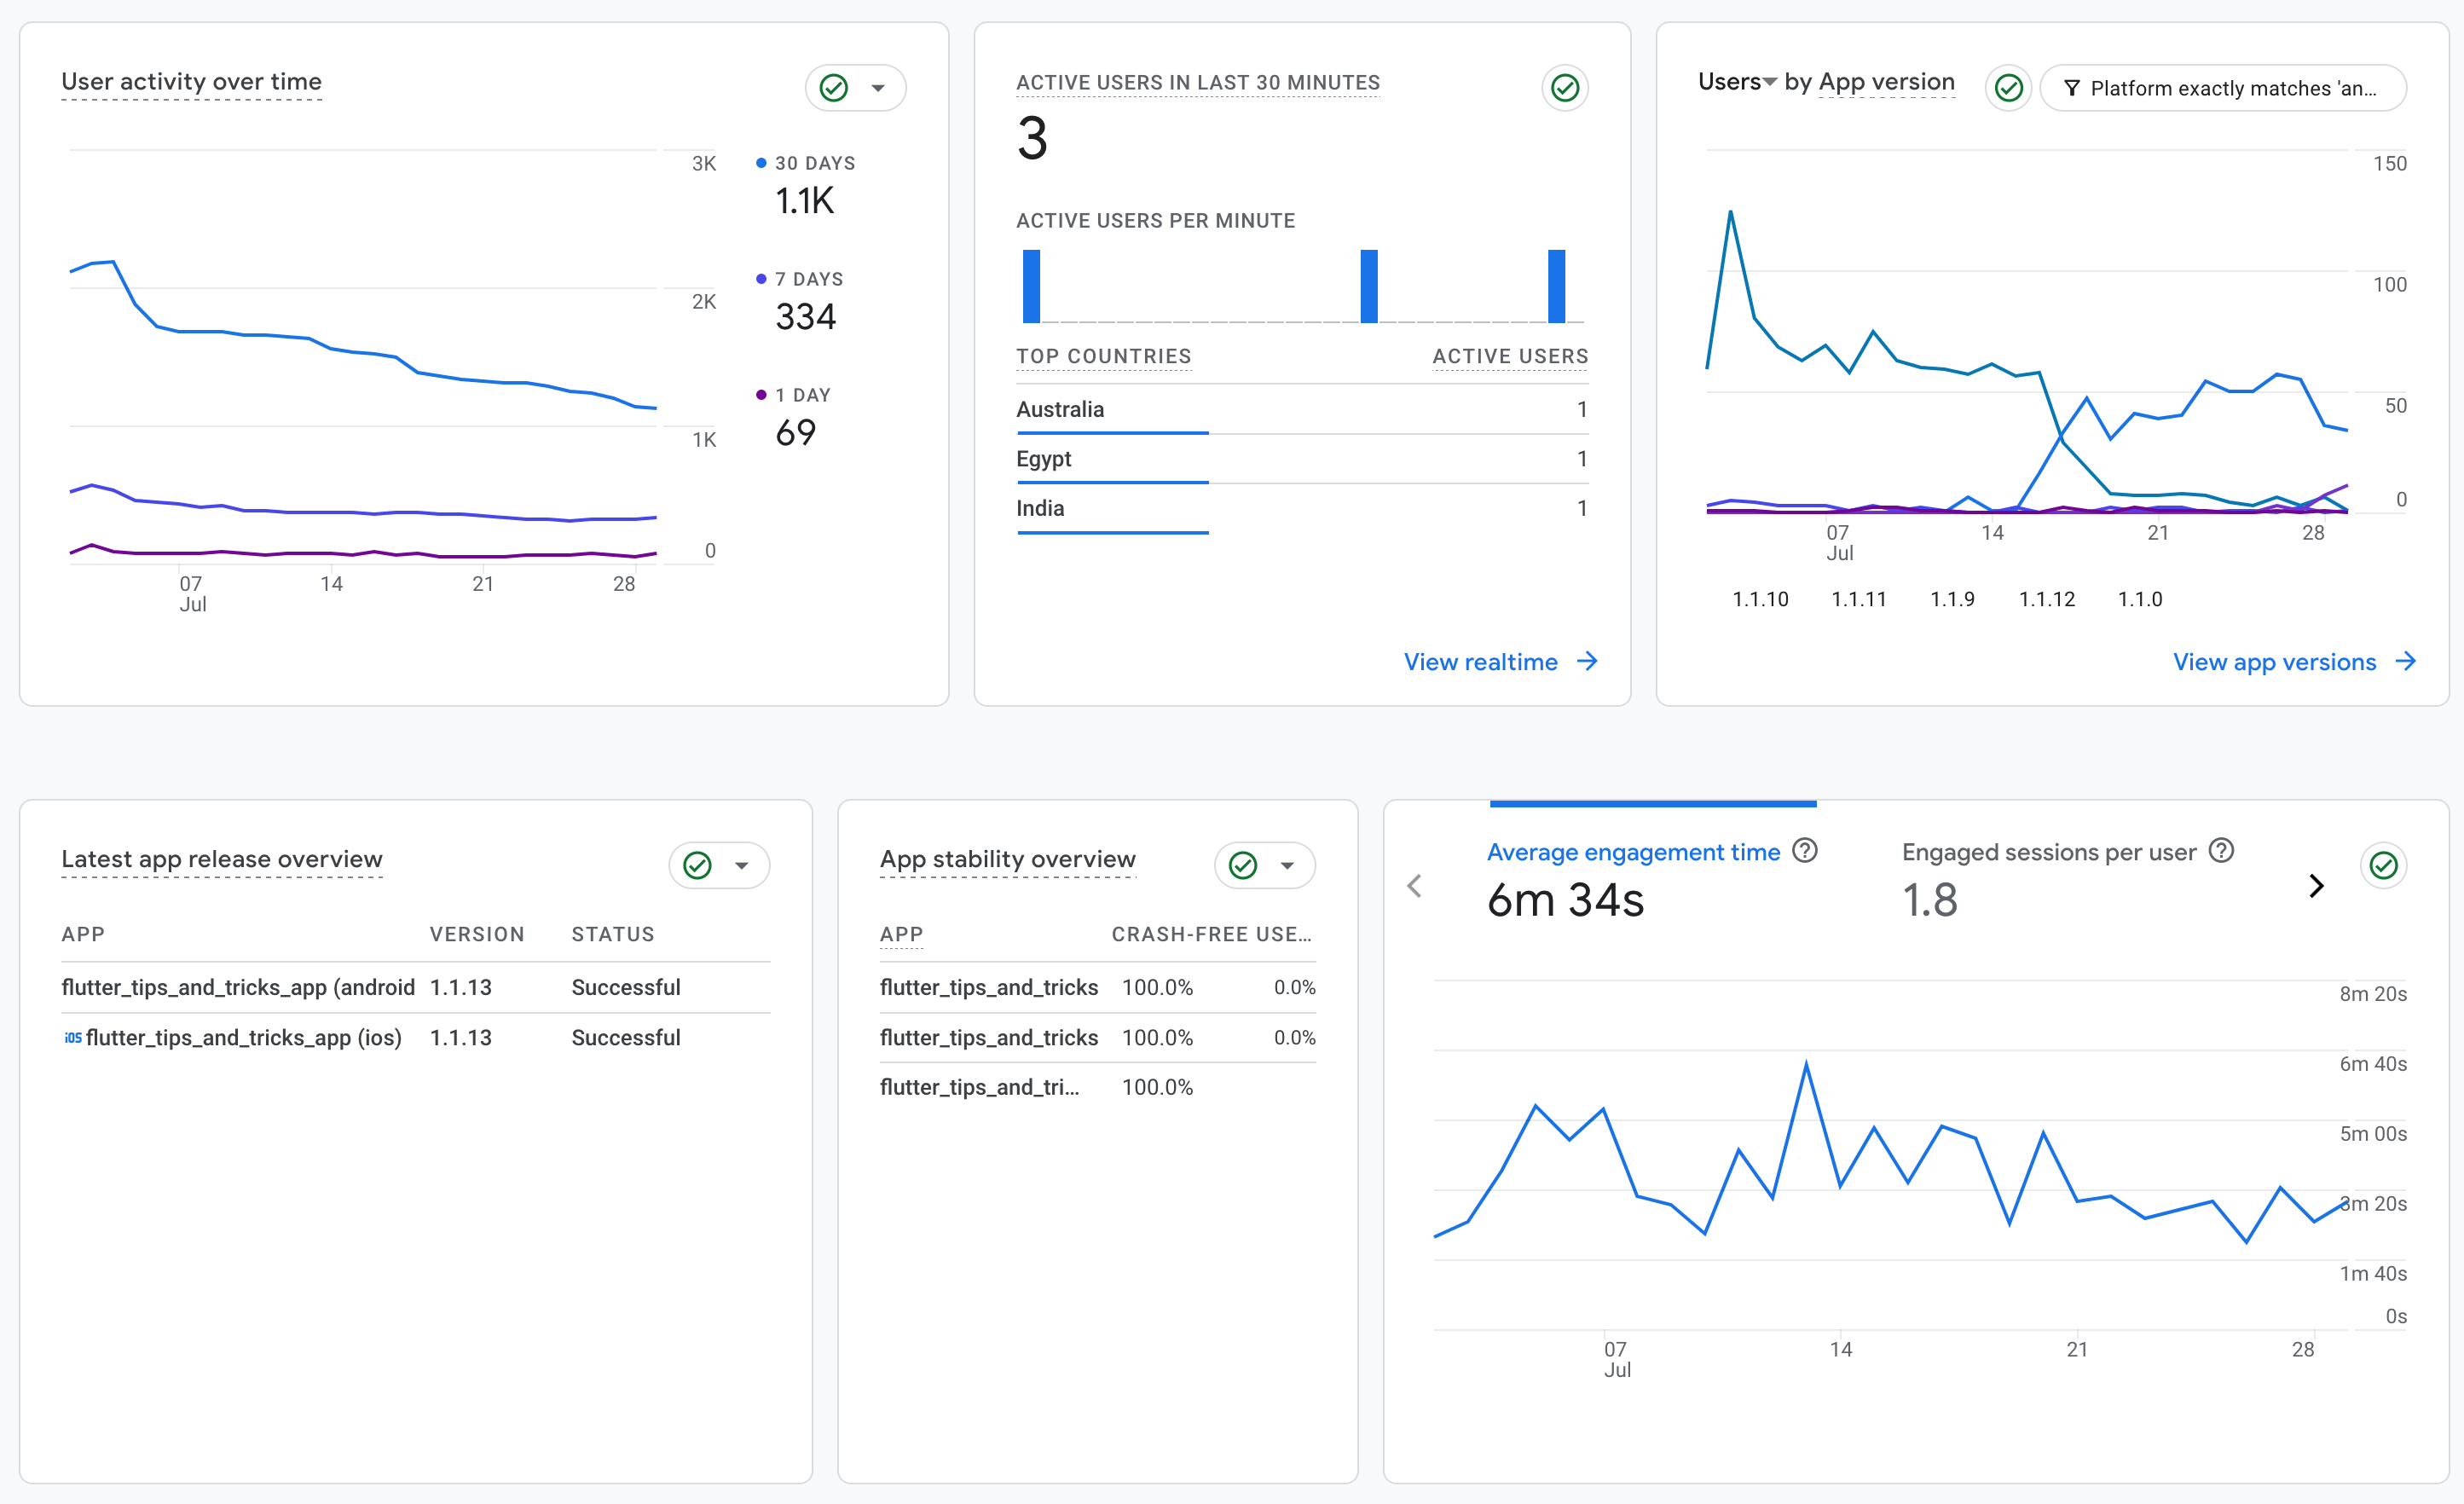Click next arrow on the engagement metrics card
The height and width of the screenshot is (1504, 2464).
(x=2316, y=885)
